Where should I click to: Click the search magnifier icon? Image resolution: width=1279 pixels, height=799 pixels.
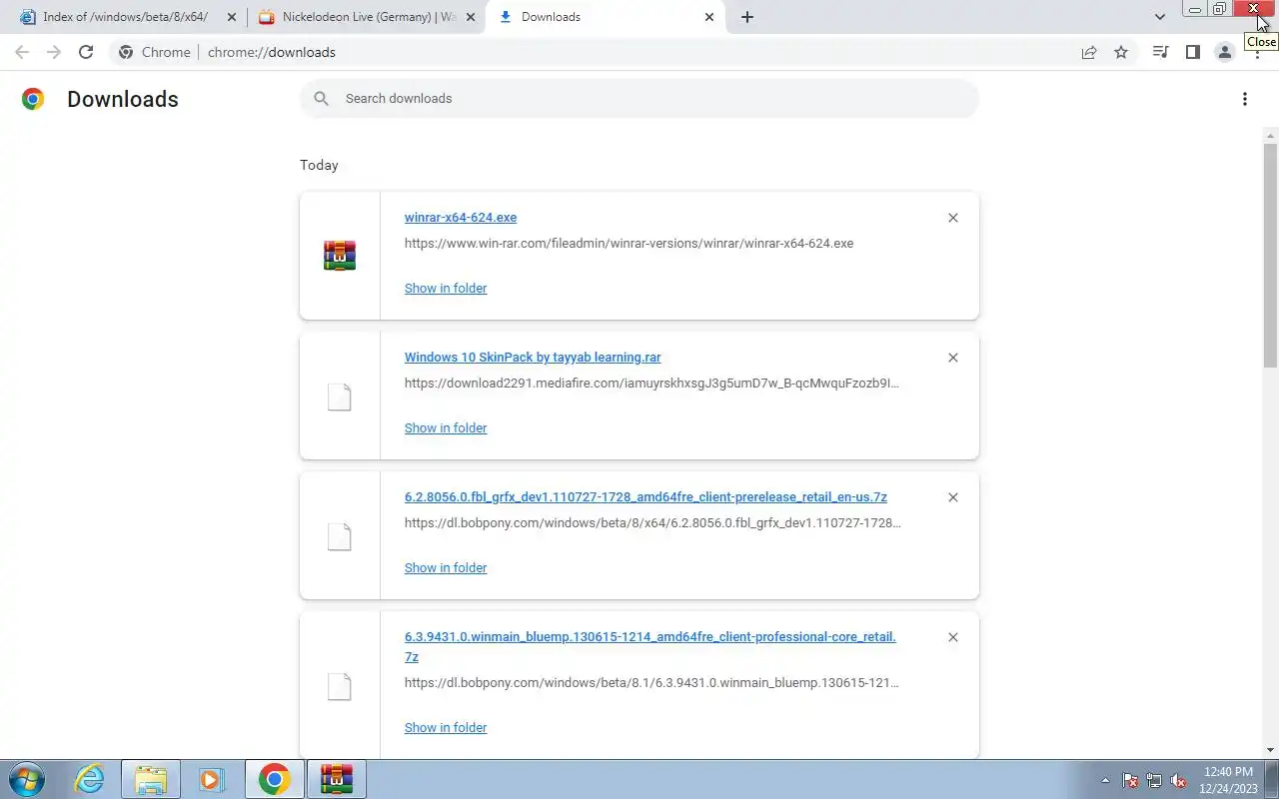321,98
